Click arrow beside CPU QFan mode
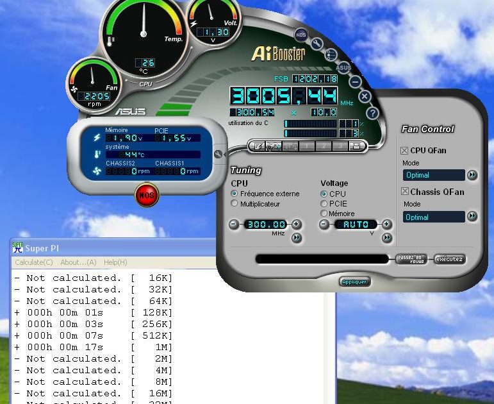This screenshot has height=404, width=494. 472,174
